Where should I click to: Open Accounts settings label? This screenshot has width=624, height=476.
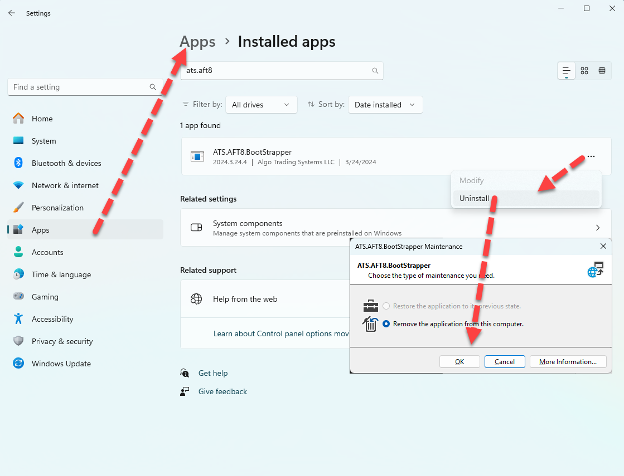[x=47, y=252]
